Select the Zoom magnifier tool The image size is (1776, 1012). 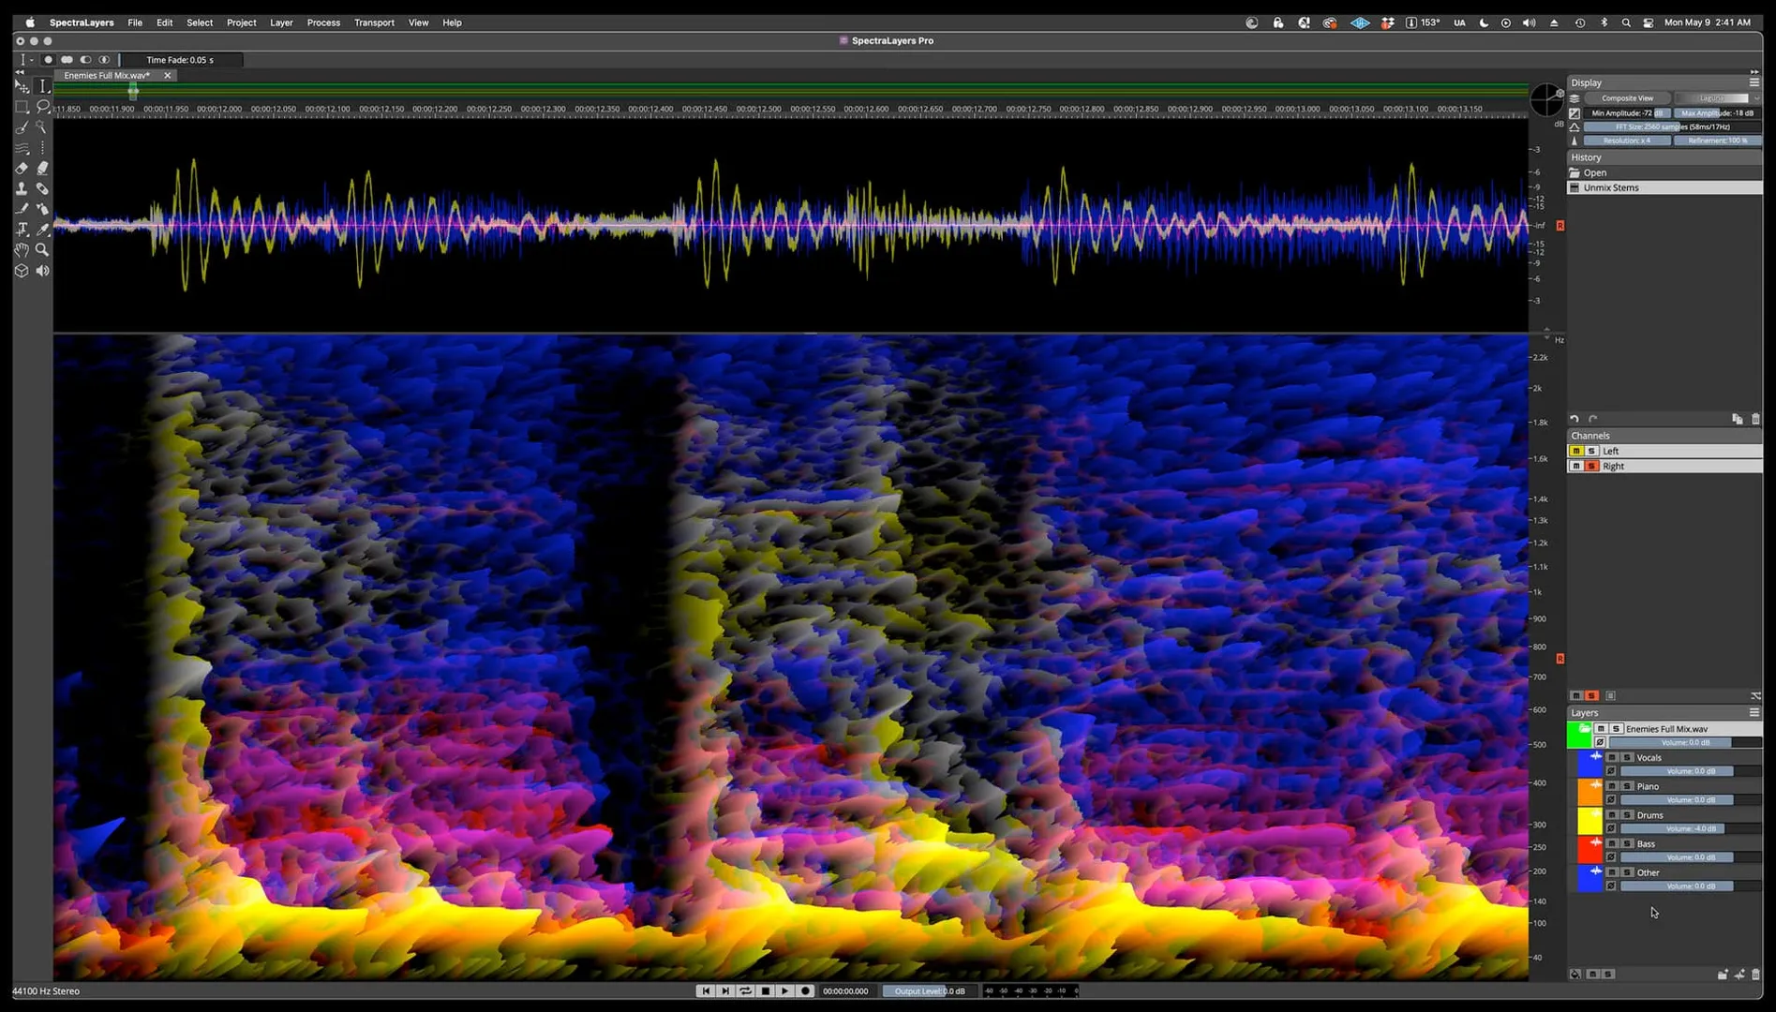click(42, 250)
